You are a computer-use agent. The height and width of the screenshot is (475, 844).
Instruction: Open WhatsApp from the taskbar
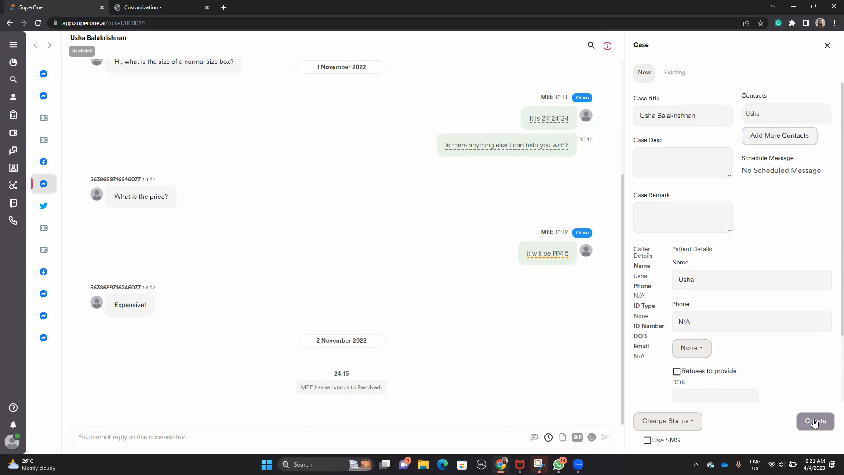(x=559, y=464)
